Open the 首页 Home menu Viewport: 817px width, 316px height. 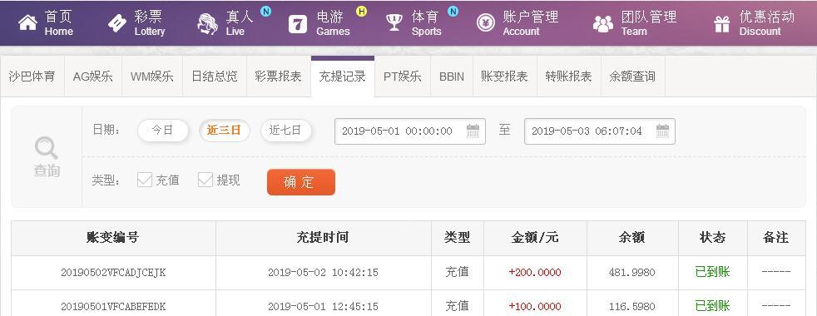[x=46, y=23]
